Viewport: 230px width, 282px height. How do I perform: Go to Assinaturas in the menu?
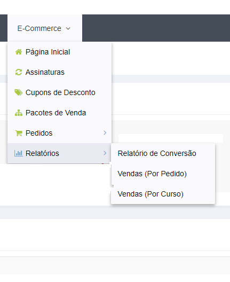[59, 72]
